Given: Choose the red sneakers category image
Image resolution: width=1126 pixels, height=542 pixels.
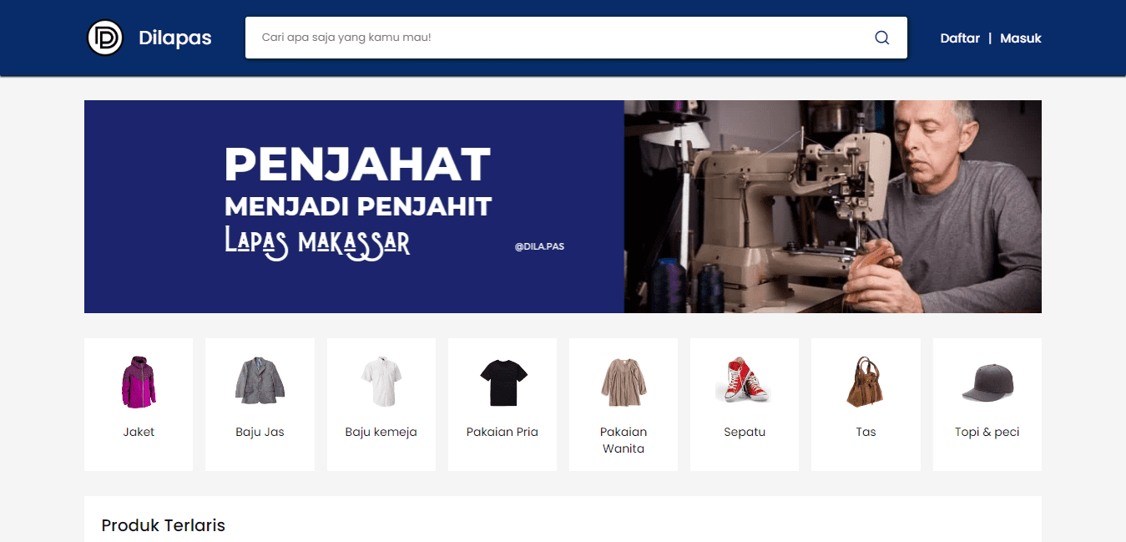Looking at the screenshot, I should [x=745, y=382].
